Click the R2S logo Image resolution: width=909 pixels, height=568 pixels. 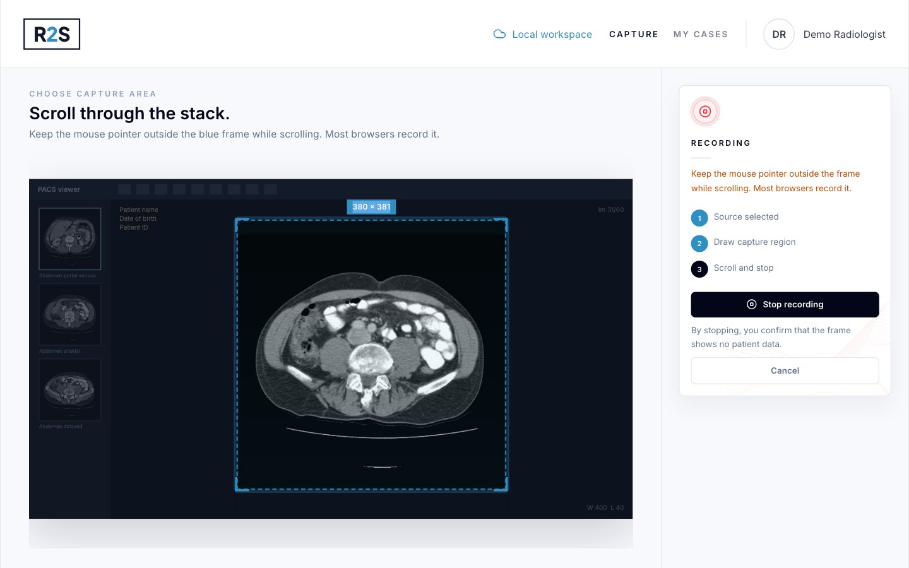(52, 34)
